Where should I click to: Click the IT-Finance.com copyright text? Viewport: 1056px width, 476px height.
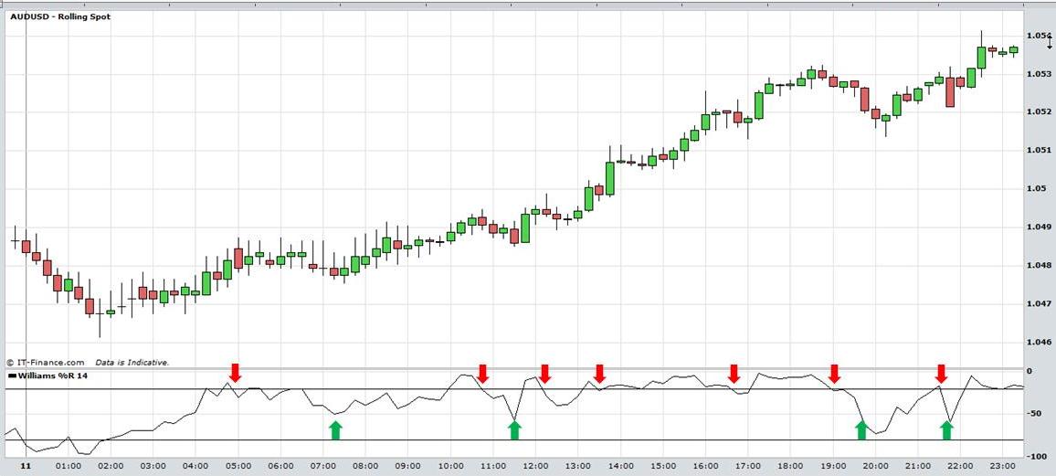click(x=45, y=362)
